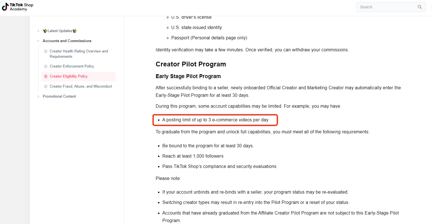The height and width of the screenshot is (224, 433).
Task: Expand the Latest Updates section chevron
Action: click(x=38, y=31)
